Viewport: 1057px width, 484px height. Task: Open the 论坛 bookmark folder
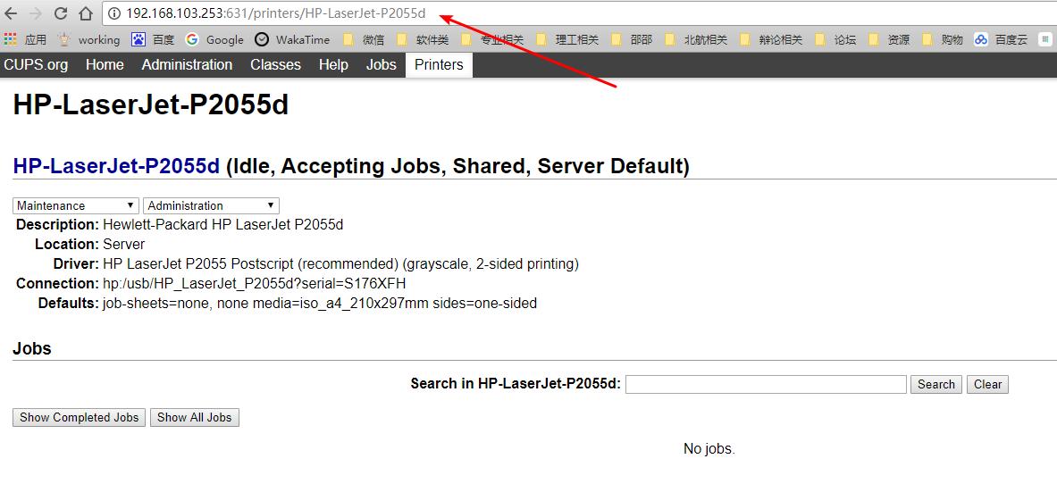(835, 40)
